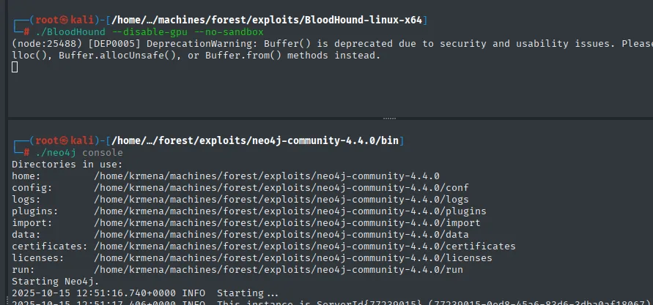
Task: Click the 'certificates:' label
Action: [50, 246]
